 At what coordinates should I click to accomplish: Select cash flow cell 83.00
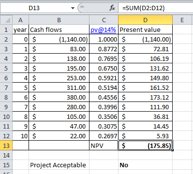[x=59, y=49]
